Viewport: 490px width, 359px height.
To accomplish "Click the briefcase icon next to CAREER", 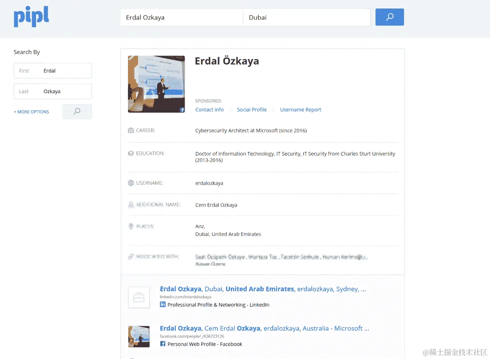I will [131, 130].
